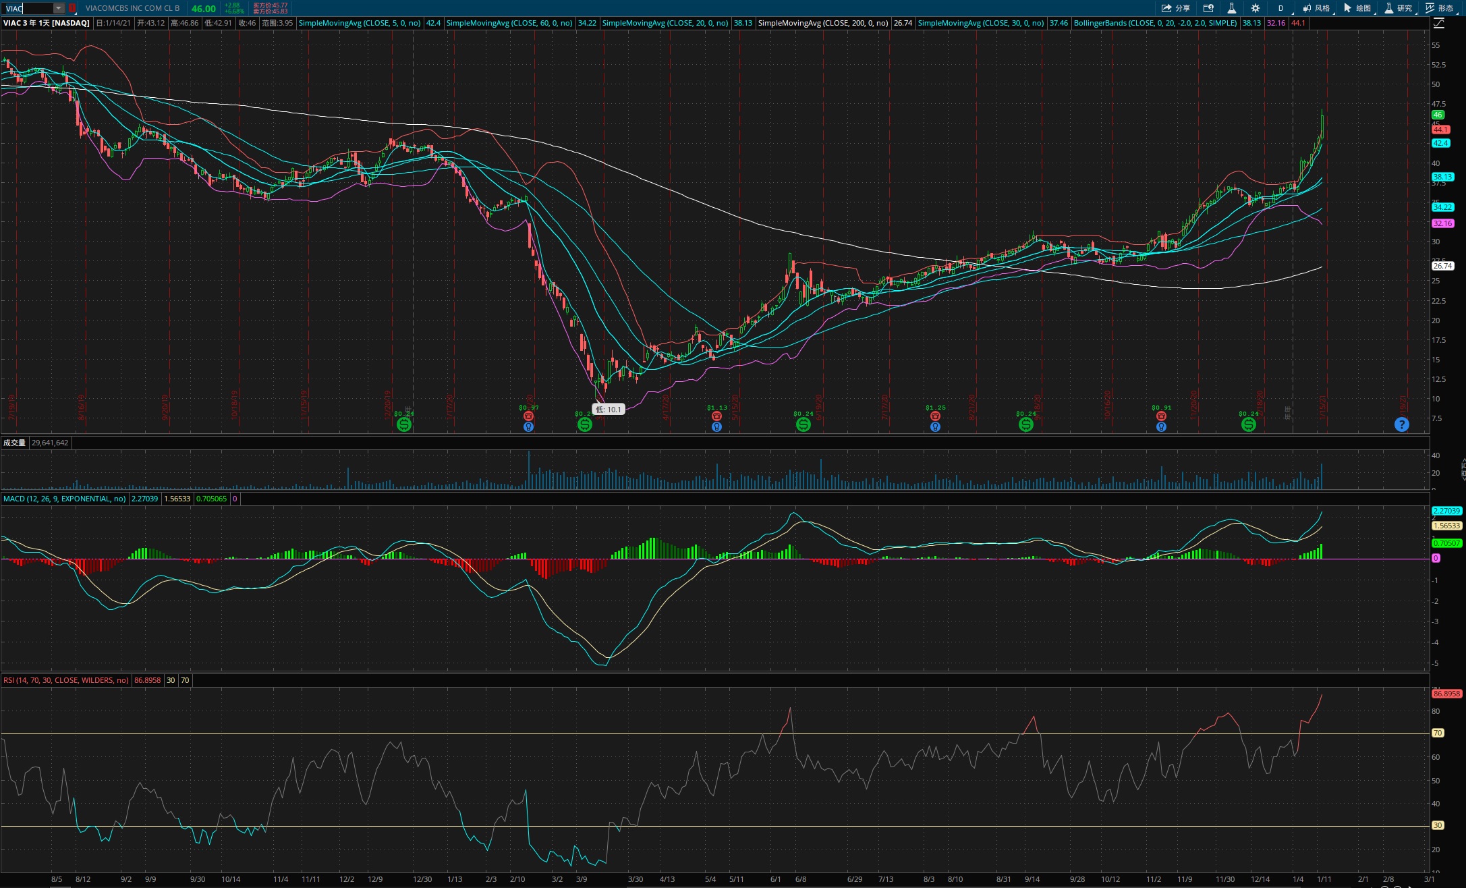This screenshot has height=888, width=1466.
Task: Open the 风格 style dropdown
Action: click(x=1316, y=8)
